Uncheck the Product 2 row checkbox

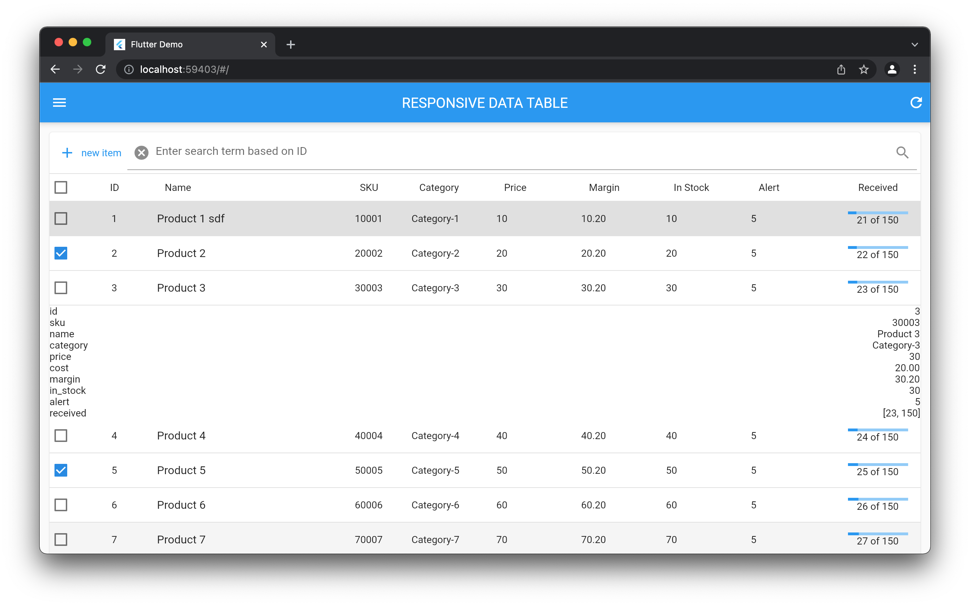[x=61, y=253]
